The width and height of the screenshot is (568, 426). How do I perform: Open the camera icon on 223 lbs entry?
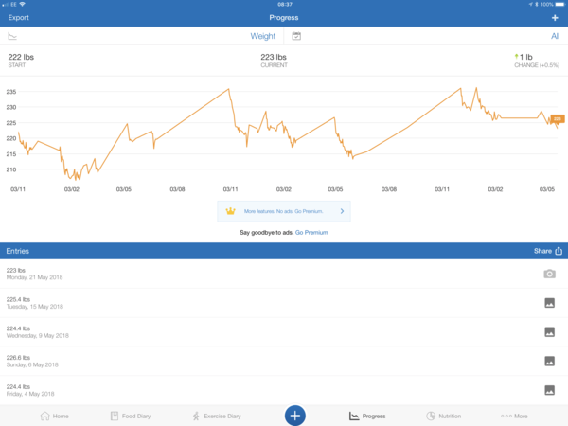(x=549, y=274)
